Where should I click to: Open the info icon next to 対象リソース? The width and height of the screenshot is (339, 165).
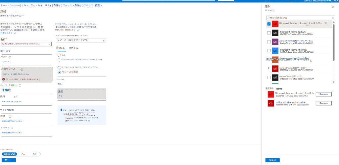pos(22,70)
